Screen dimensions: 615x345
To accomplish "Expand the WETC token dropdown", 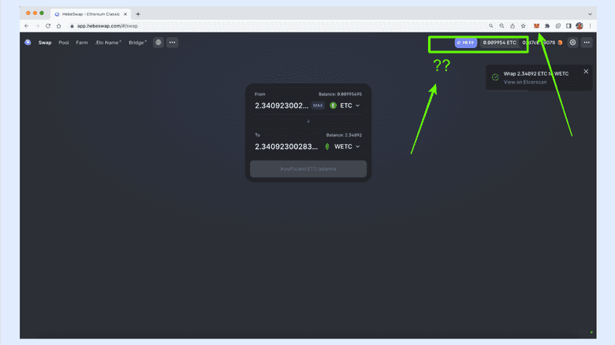I will click(343, 147).
